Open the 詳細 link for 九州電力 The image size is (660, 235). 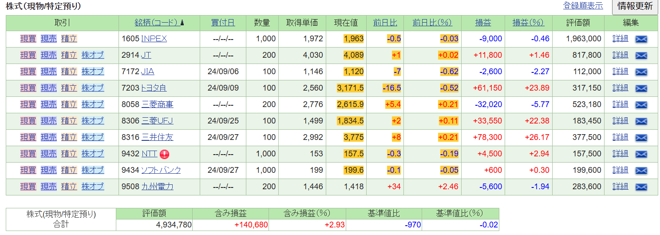tap(620, 187)
